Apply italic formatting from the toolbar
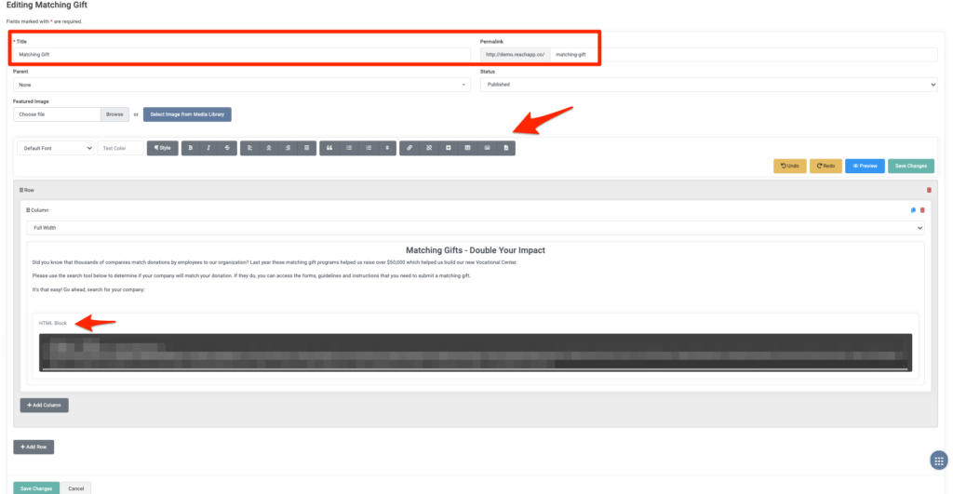953x494 pixels. pyautogui.click(x=208, y=148)
